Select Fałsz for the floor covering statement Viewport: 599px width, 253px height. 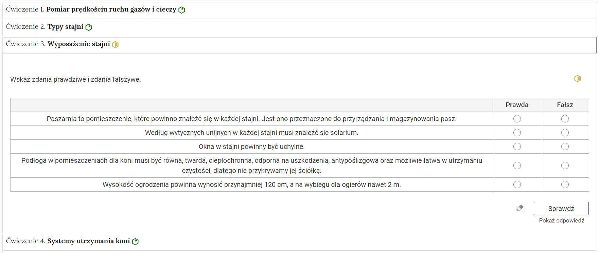[x=565, y=166]
